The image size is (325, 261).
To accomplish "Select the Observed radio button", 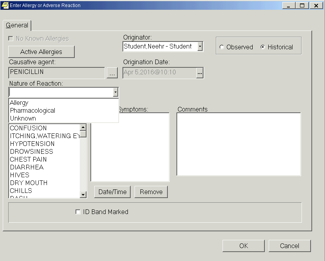I will 222,47.
